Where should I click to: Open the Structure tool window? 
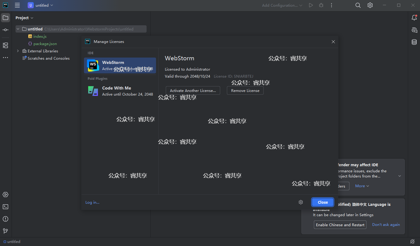5,45
